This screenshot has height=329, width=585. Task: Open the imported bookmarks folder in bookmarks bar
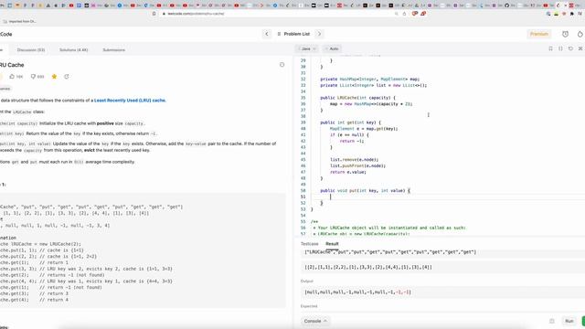click(19, 22)
